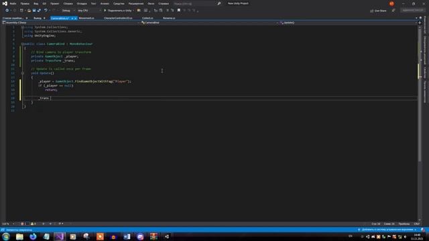
Task: Open the Тест menu
Action: (94, 4)
